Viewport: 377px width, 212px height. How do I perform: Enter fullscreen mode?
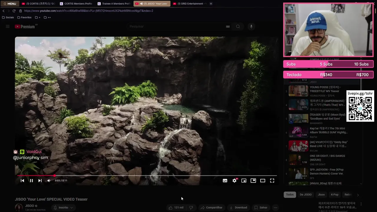[272, 180]
